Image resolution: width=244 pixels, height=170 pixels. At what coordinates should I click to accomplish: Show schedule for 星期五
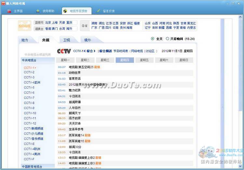pos(144,60)
